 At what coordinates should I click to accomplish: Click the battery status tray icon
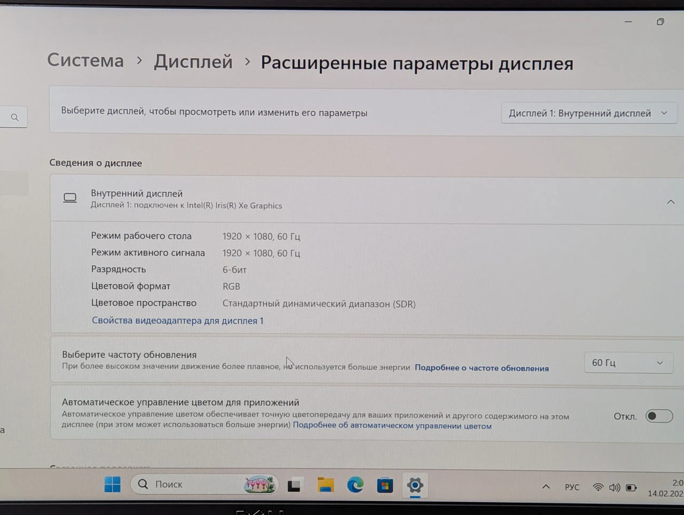(x=632, y=487)
